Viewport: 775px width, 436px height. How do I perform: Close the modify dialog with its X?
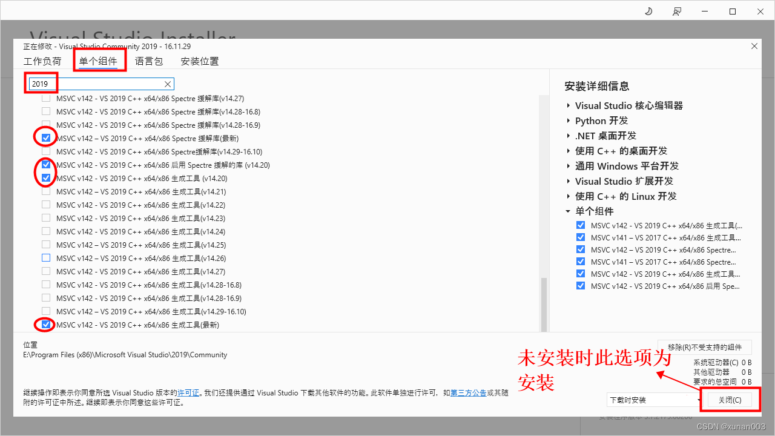(754, 46)
